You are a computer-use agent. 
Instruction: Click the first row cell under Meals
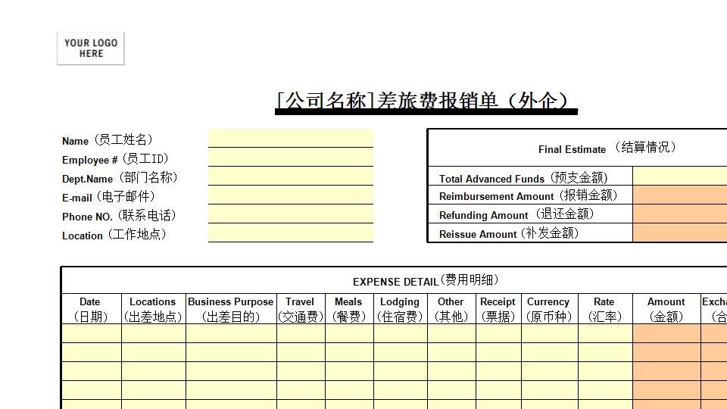pos(349,333)
